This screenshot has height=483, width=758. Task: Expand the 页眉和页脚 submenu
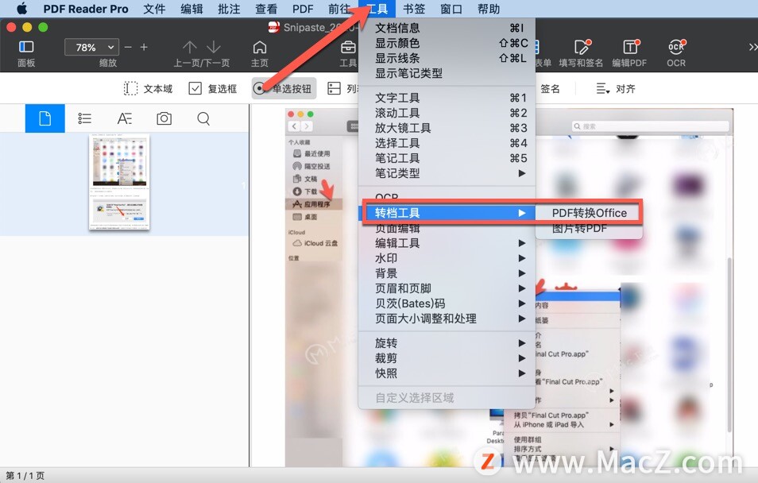(x=447, y=288)
